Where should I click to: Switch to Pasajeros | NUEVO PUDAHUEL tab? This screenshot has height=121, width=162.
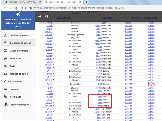[22, 2]
